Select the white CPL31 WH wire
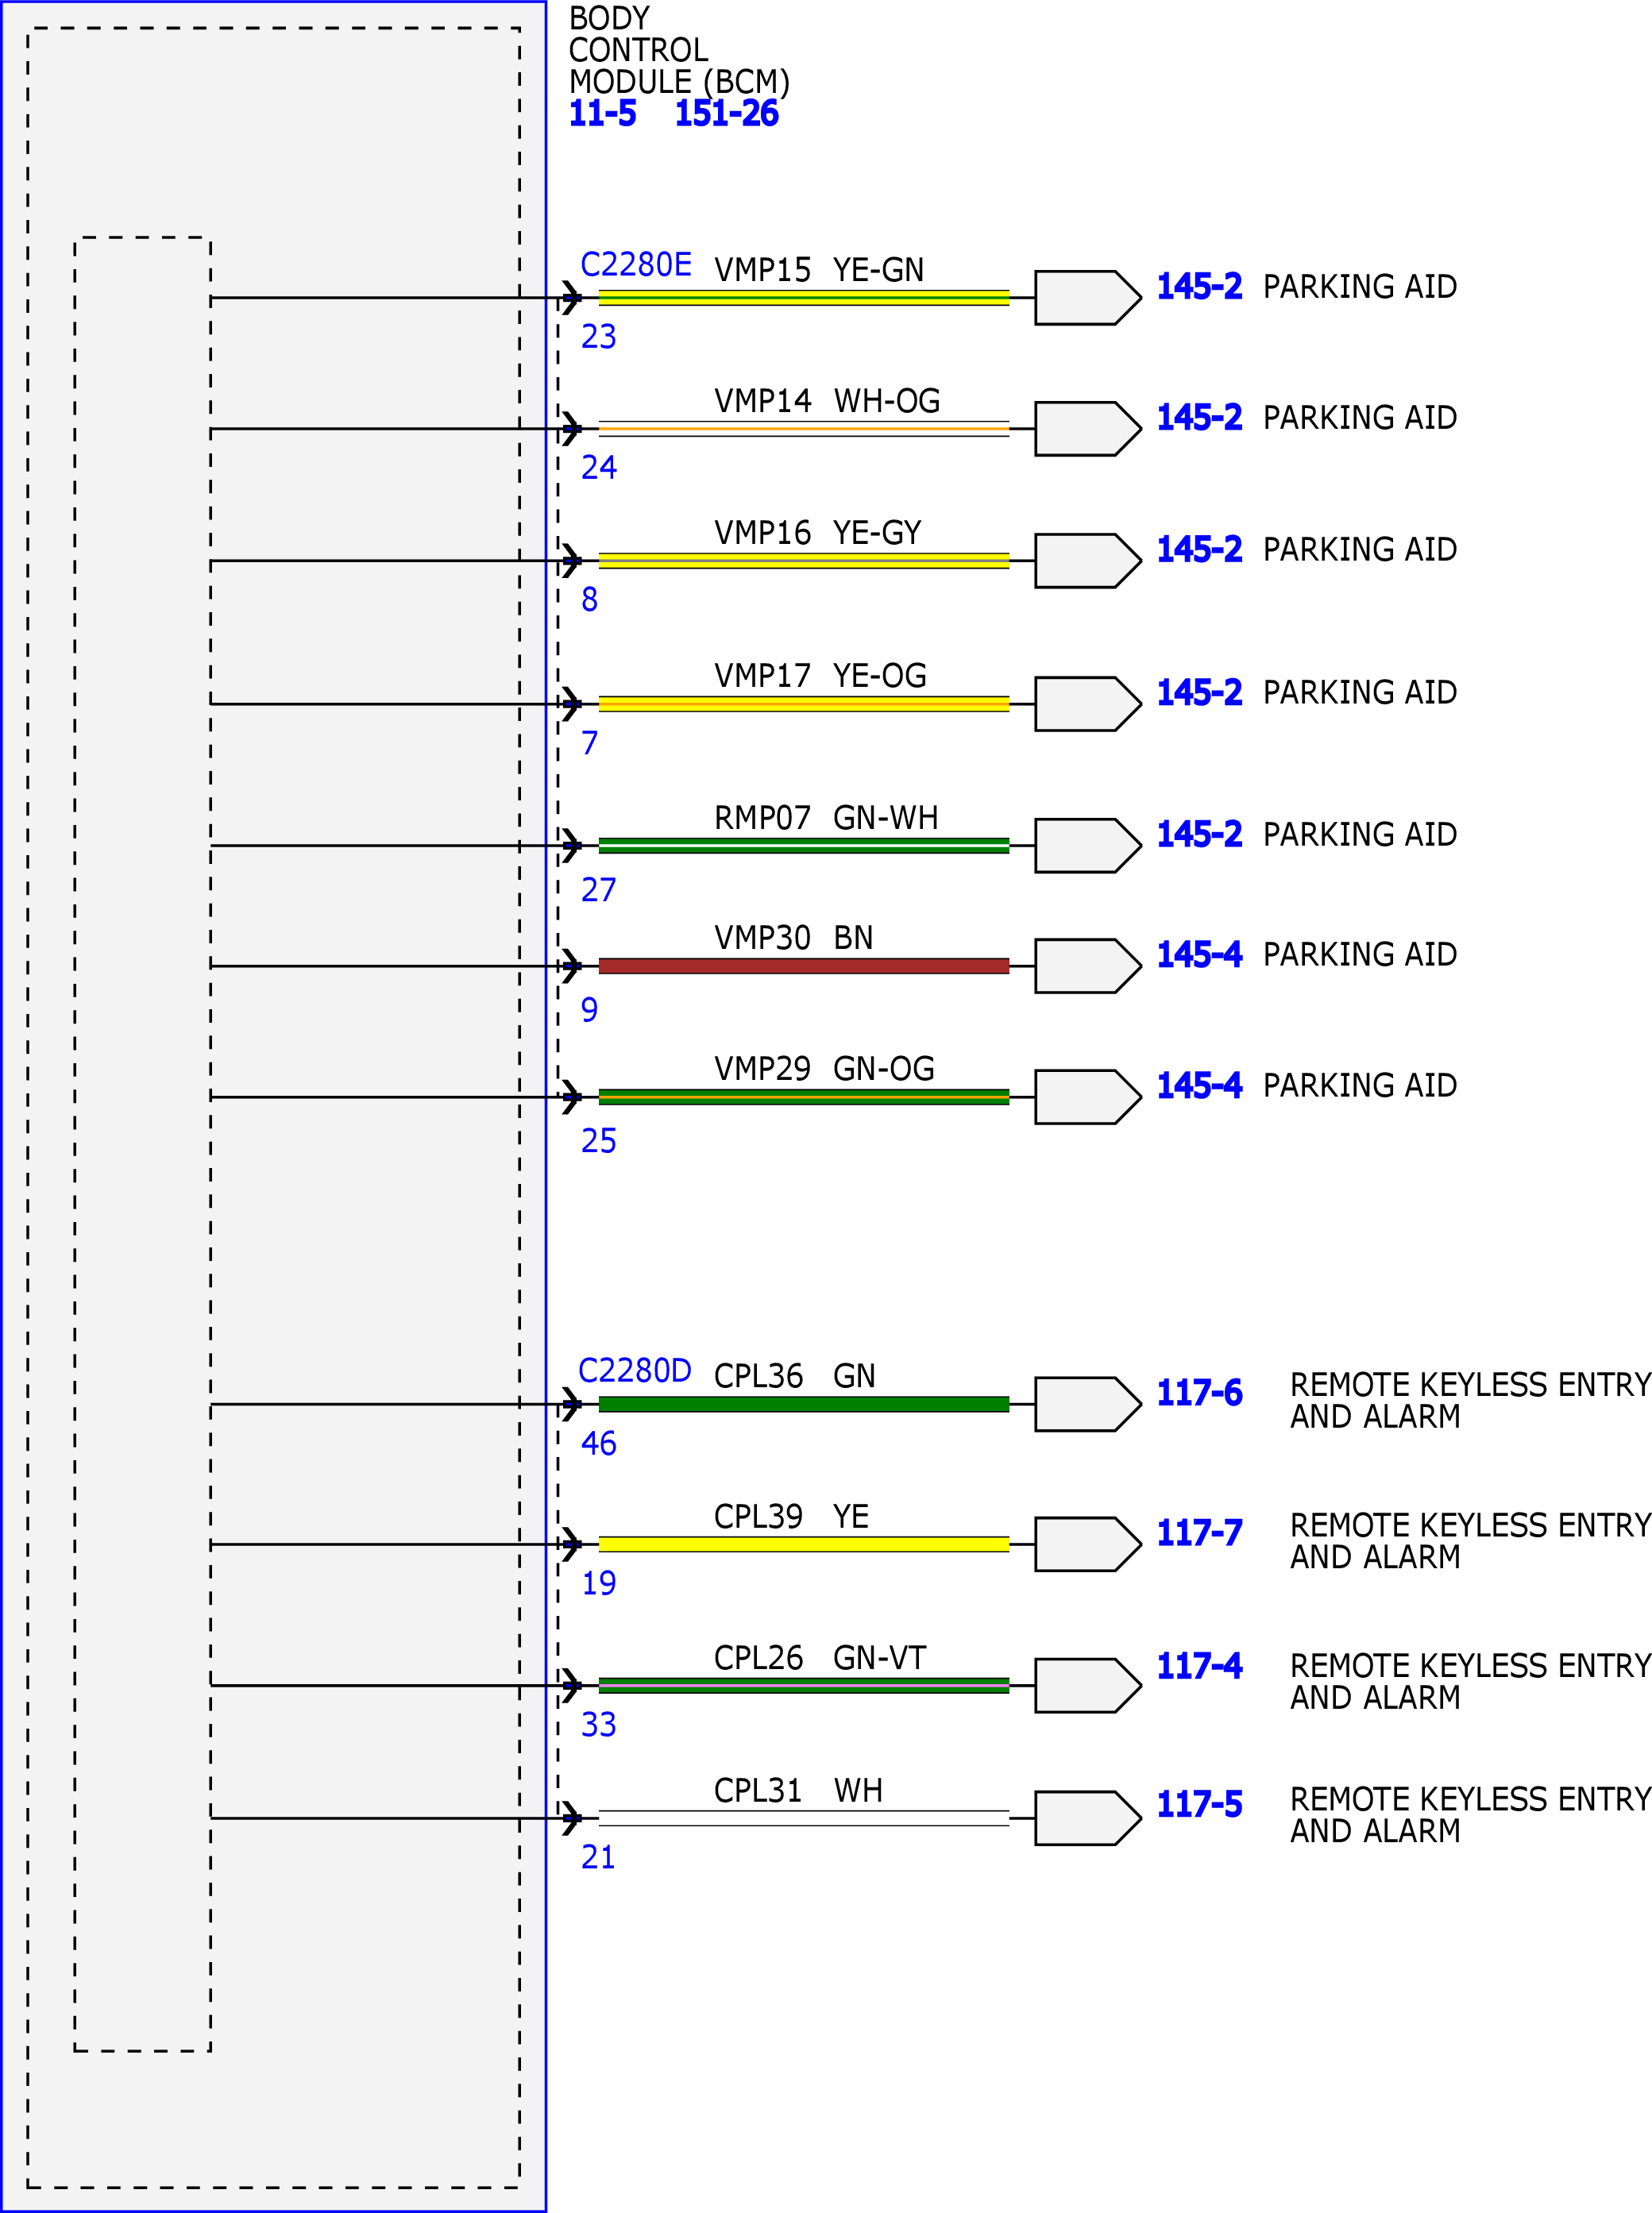 point(804,1818)
